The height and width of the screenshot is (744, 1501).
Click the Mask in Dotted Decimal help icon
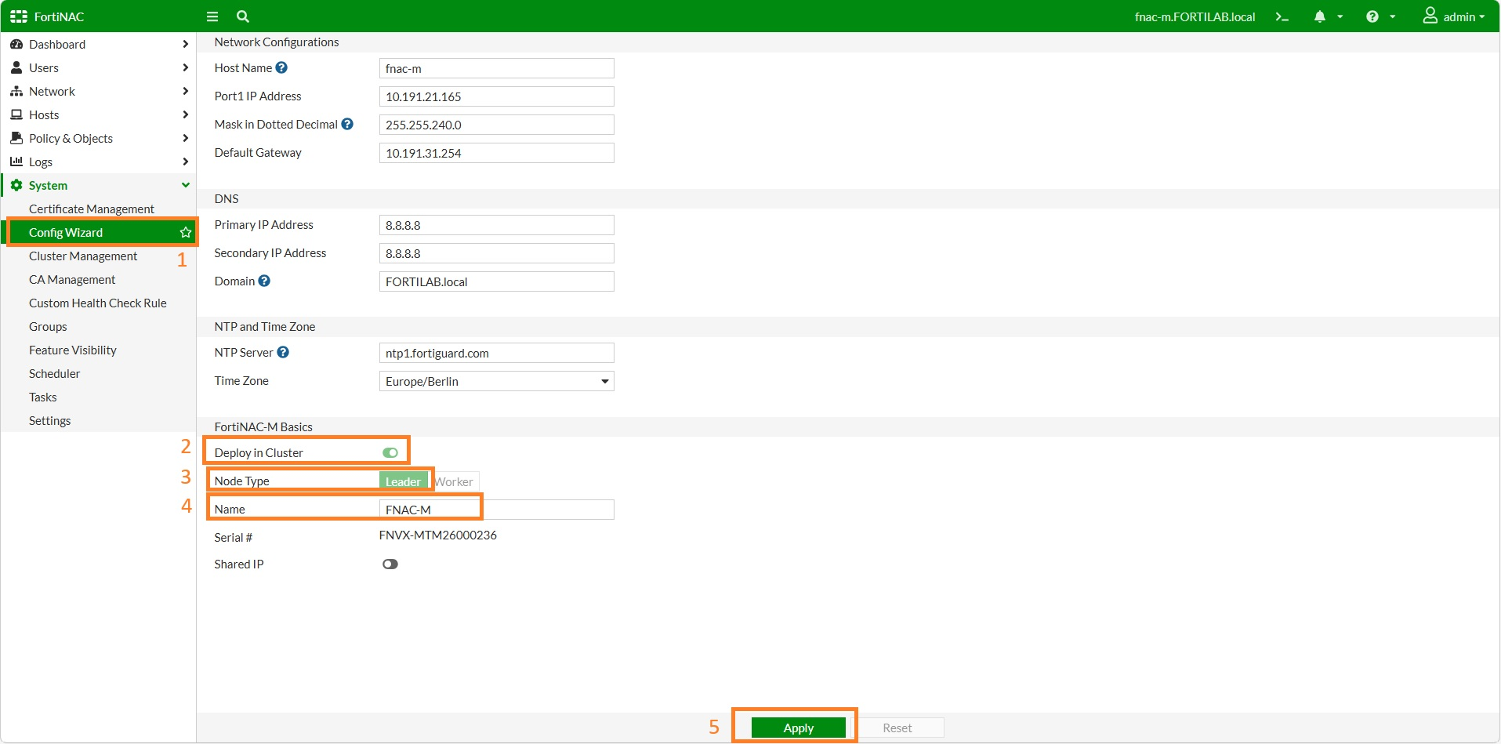(348, 125)
